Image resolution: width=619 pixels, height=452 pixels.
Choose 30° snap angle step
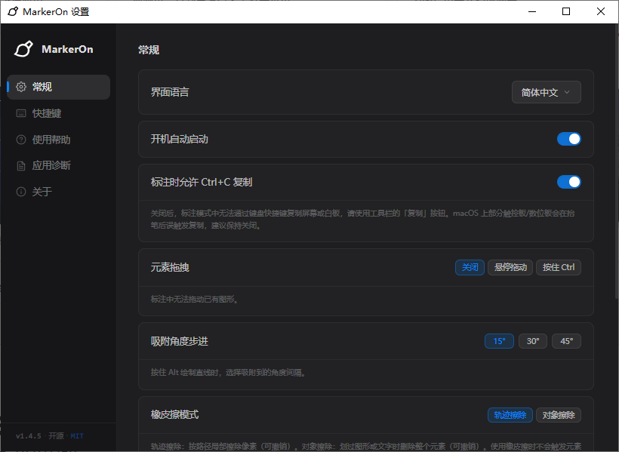533,341
